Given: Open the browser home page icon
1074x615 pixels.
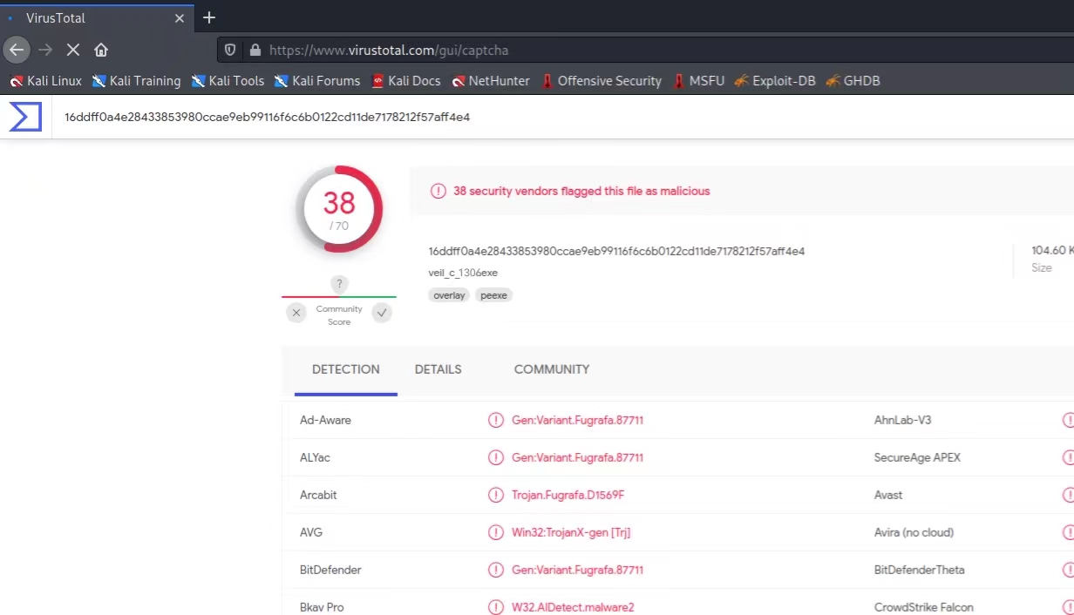Looking at the screenshot, I should (101, 50).
